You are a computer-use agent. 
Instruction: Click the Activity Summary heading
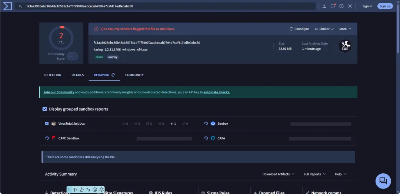61,174
